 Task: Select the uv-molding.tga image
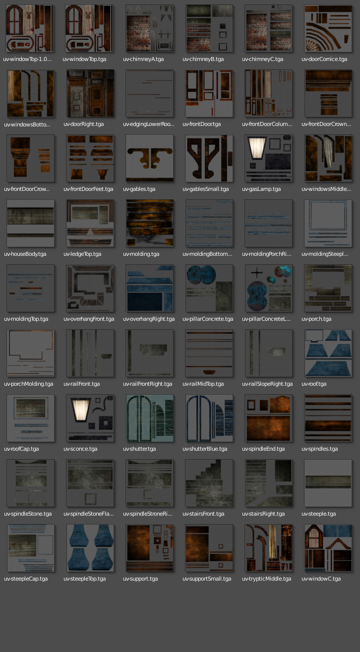pos(149,224)
